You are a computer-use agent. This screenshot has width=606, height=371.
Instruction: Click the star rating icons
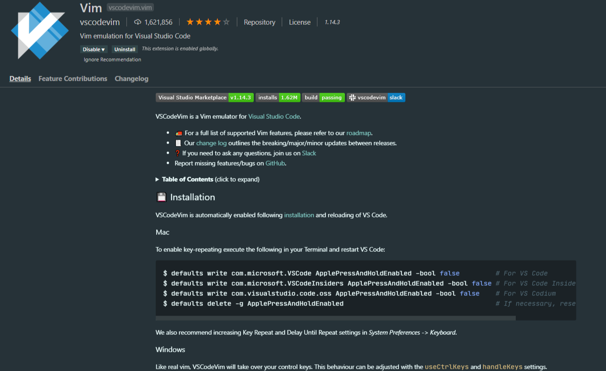pyautogui.click(x=207, y=22)
